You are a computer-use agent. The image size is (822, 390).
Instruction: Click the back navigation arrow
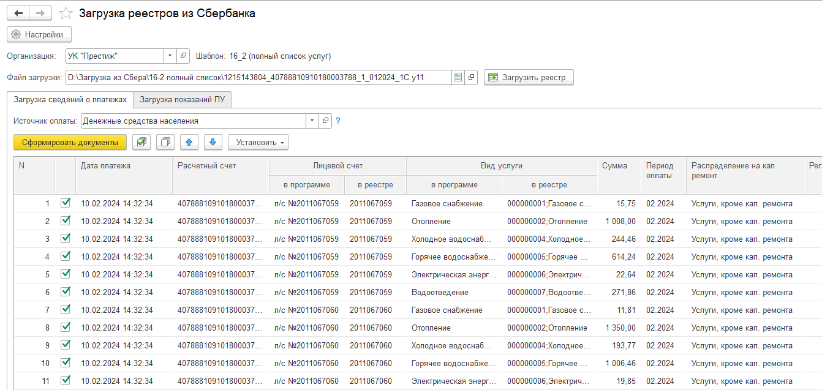tap(18, 13)
